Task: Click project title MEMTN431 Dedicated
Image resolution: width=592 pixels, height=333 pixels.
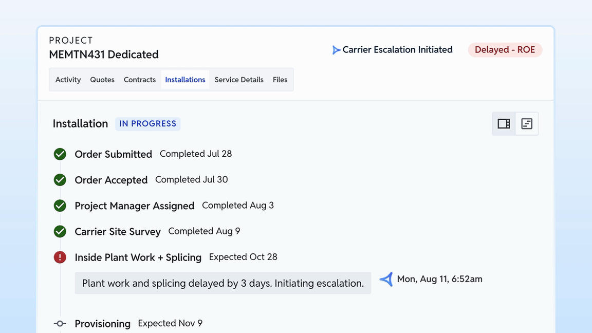Action: (104, 54)
